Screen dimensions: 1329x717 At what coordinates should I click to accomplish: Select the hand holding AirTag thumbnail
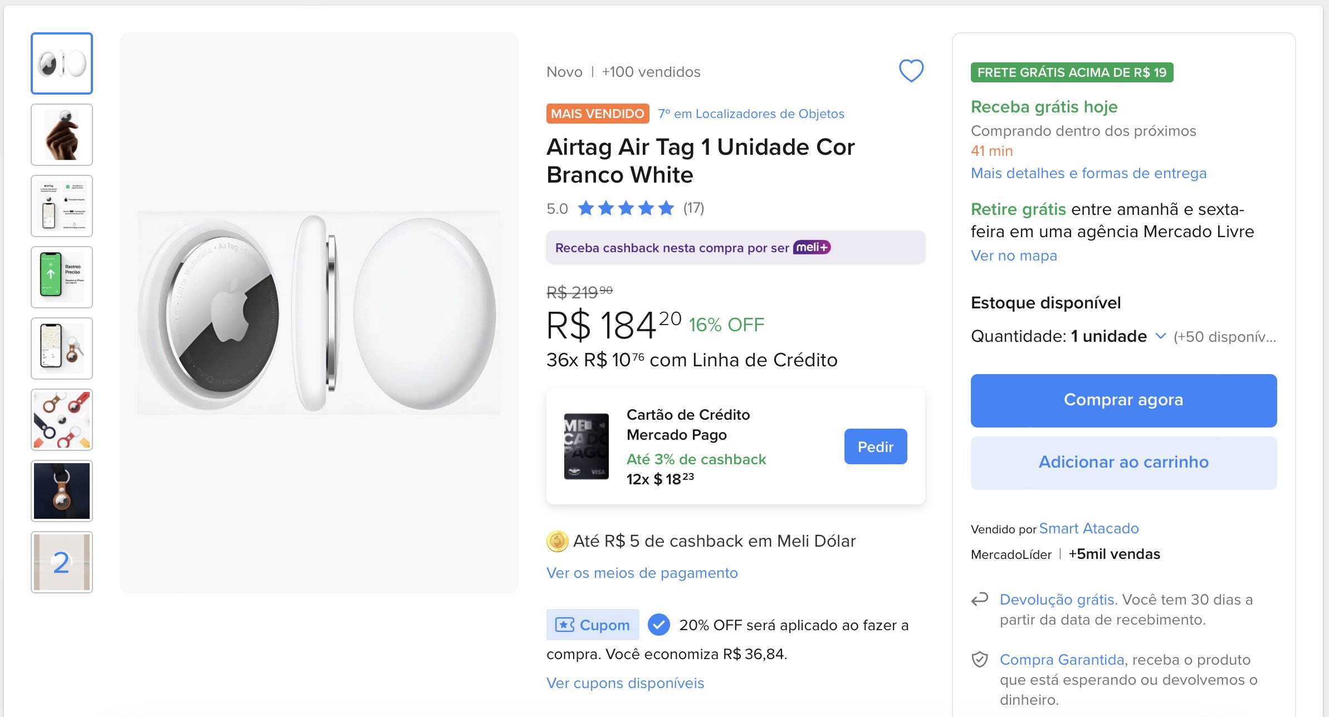(62, 135)
